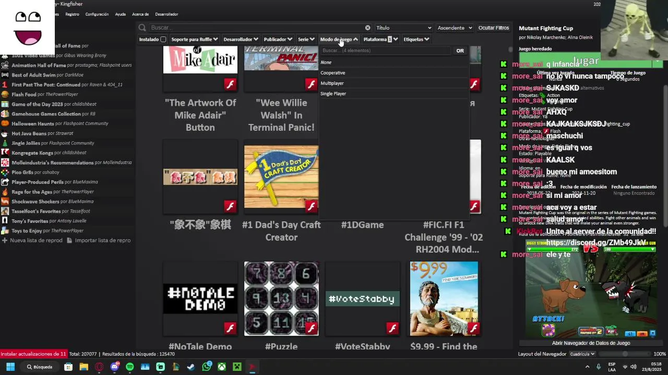The image size is (668, 375).
Task: Open Steam from the taskbar
Action: point(191,367)
